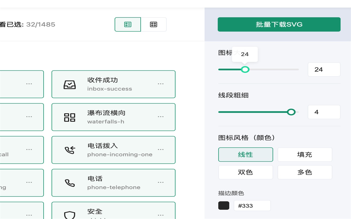Click the phone-telephone label text

114,188
